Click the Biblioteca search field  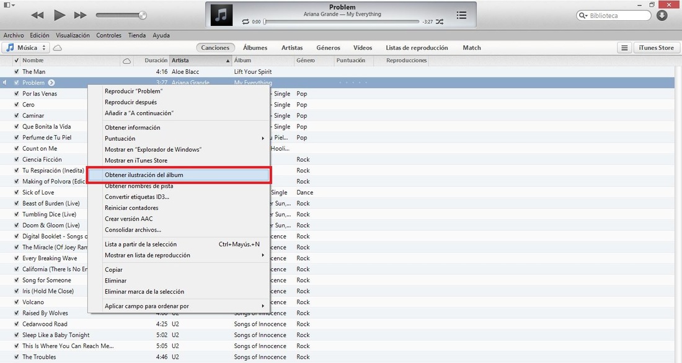614,15
